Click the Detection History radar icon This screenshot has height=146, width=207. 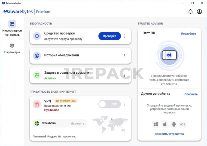click(37, 55)
